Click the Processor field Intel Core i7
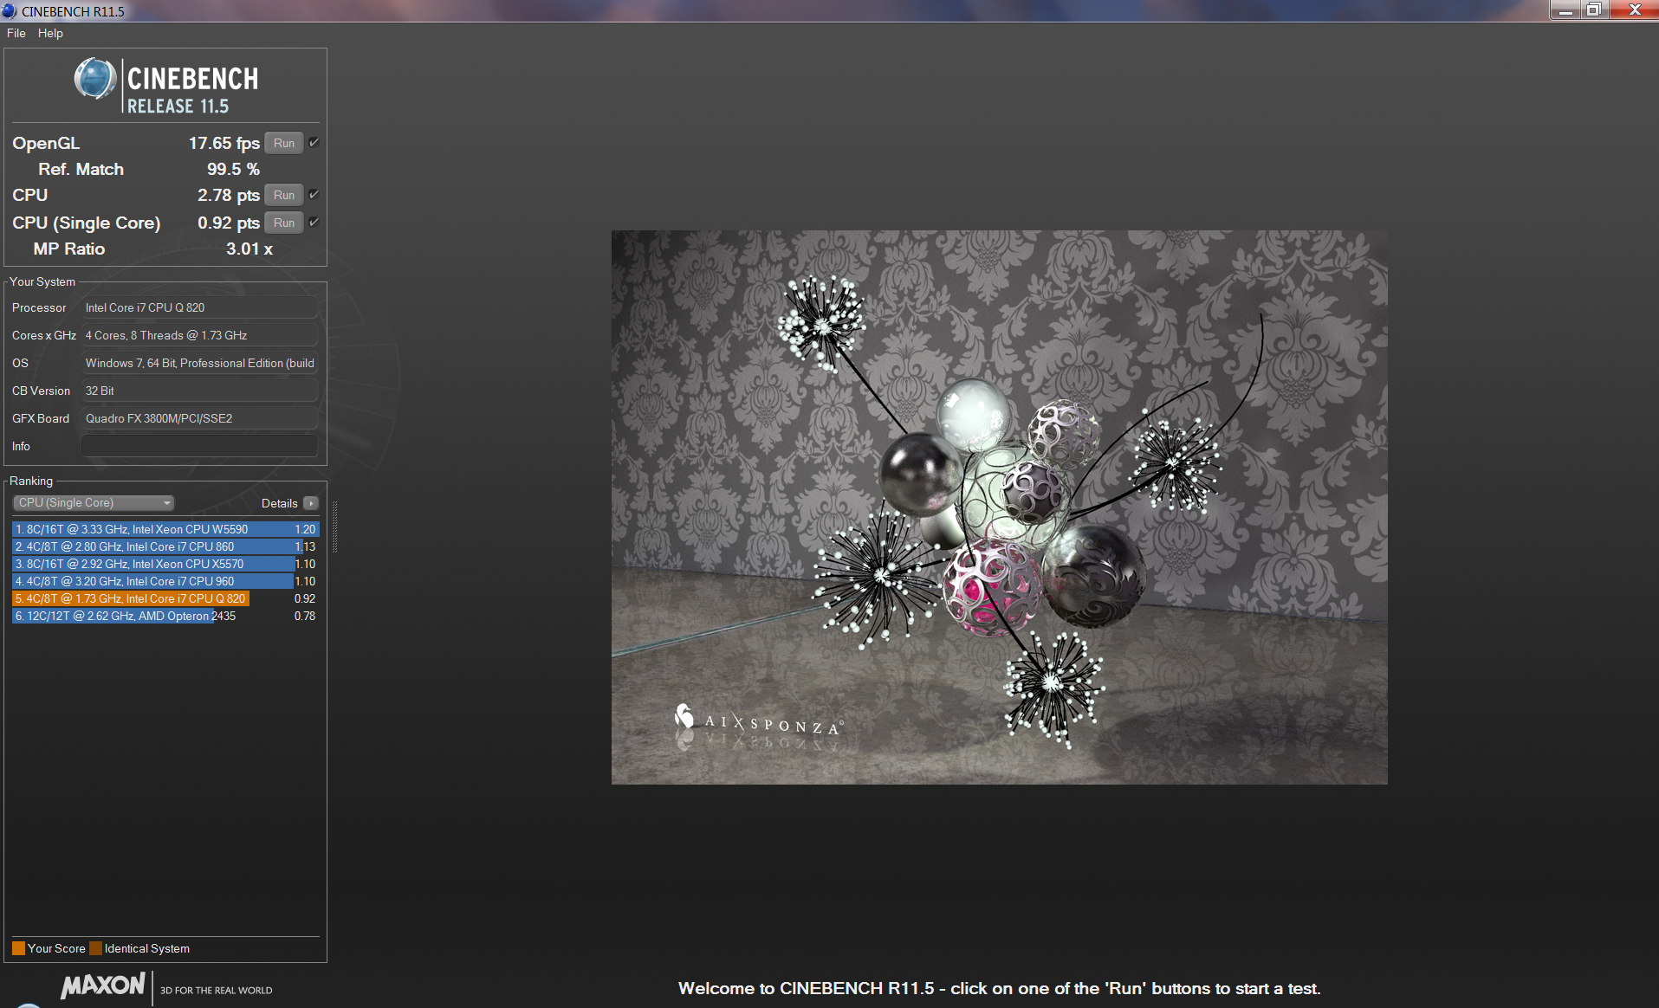Viewport: 1659px width, 1008px height. click(200, 307)
